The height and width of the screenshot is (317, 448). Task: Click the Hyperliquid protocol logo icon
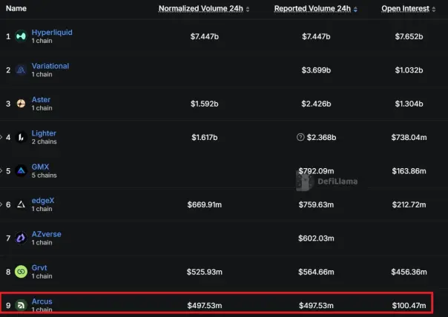pos(21,36)
